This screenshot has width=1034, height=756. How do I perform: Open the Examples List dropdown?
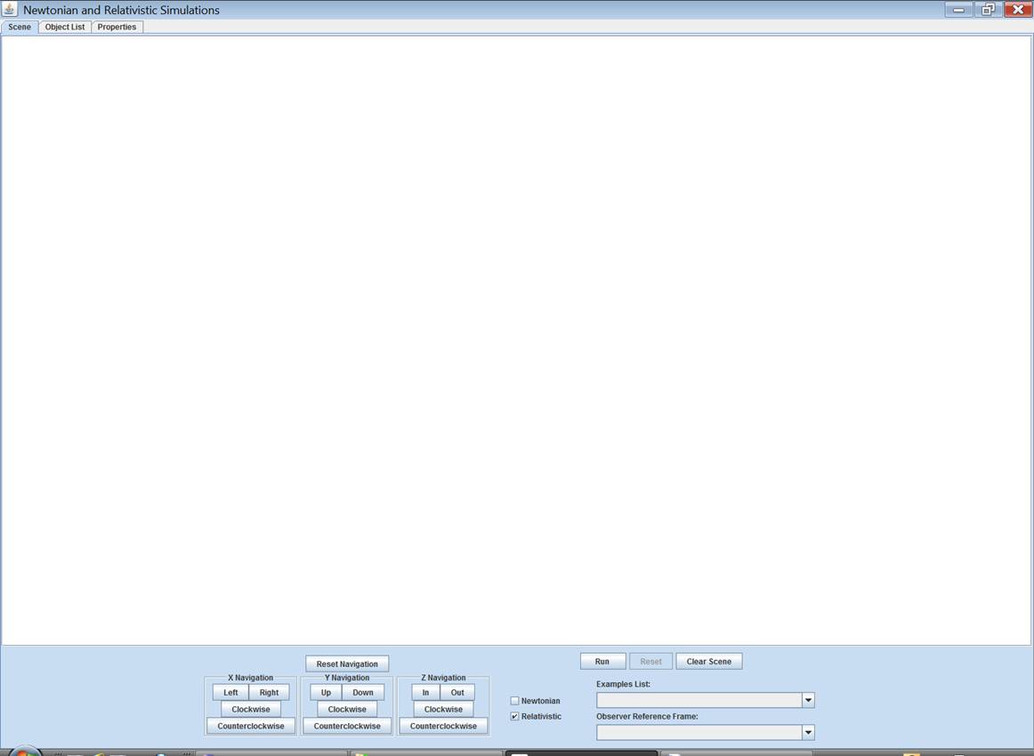[x=807, y=701]
